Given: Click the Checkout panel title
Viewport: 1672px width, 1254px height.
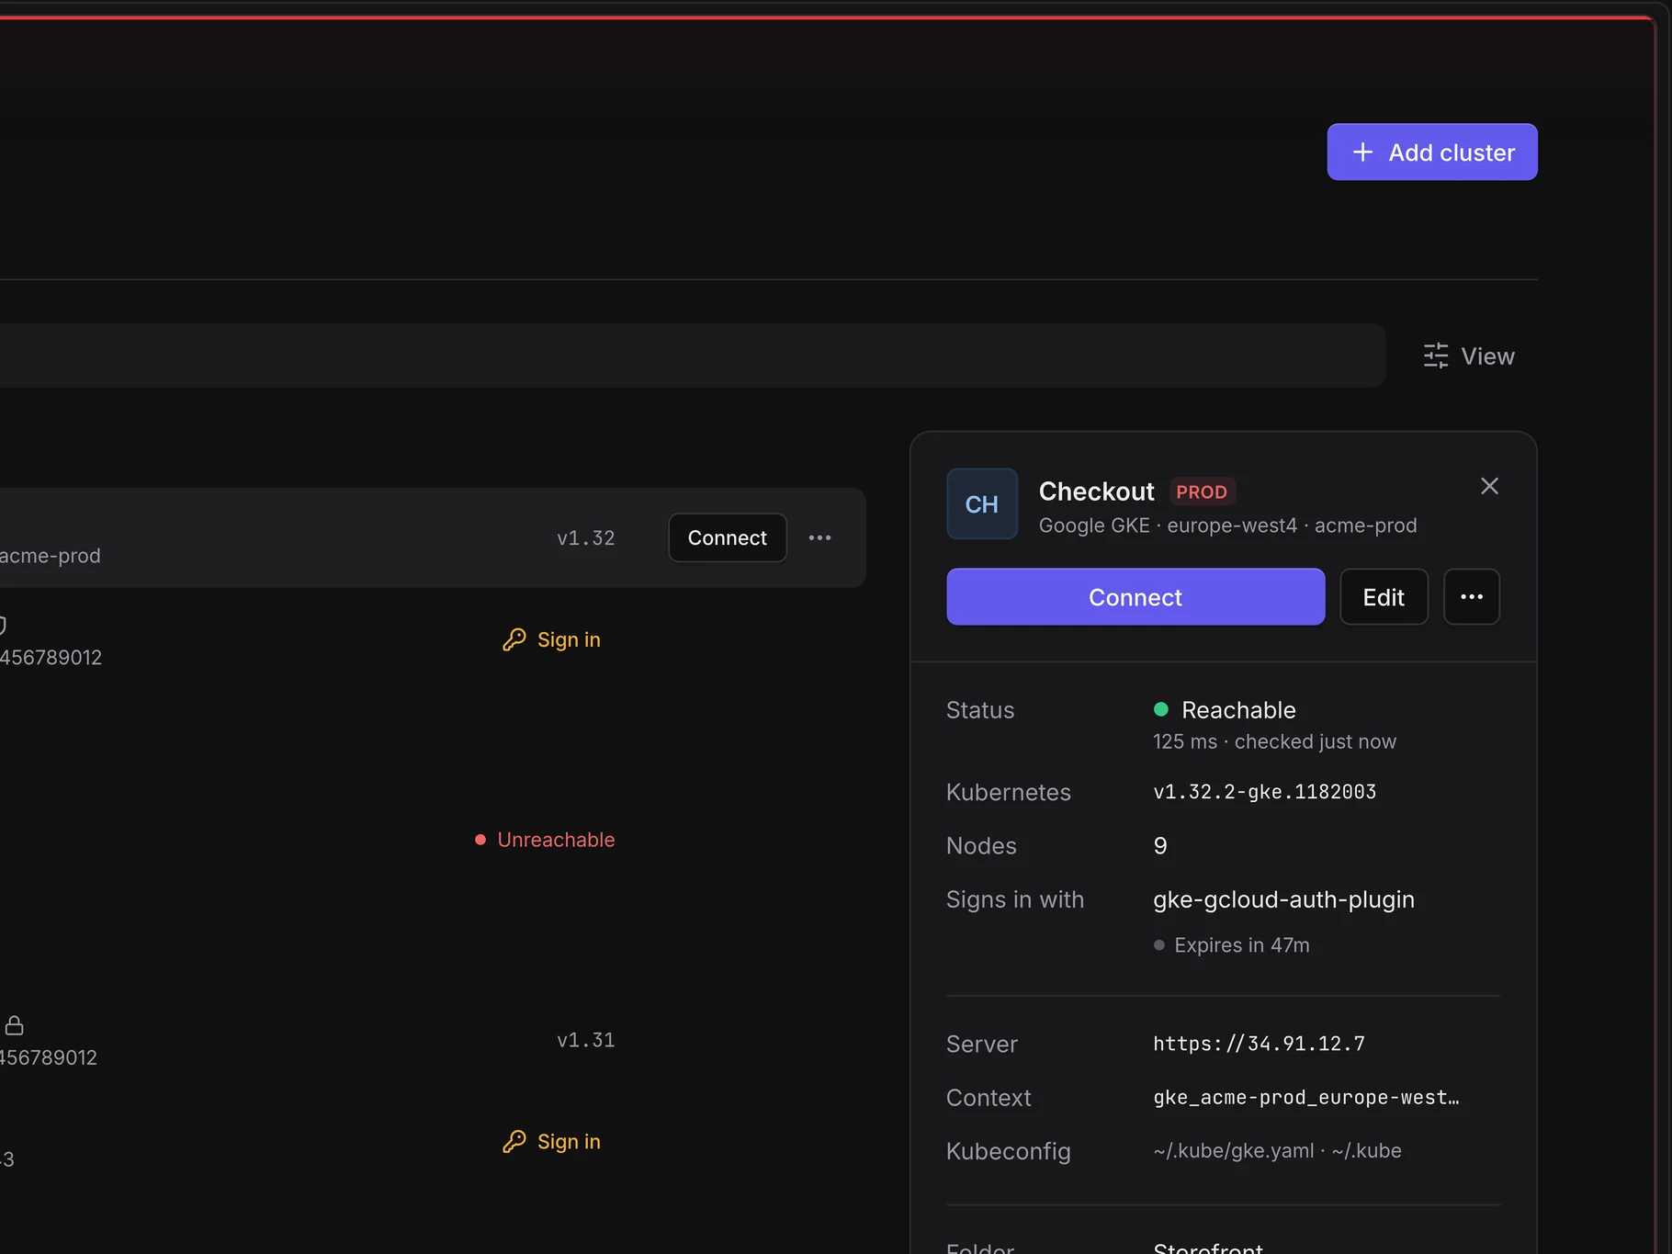Looking at the screenshot, I should tap(1096, 491).
